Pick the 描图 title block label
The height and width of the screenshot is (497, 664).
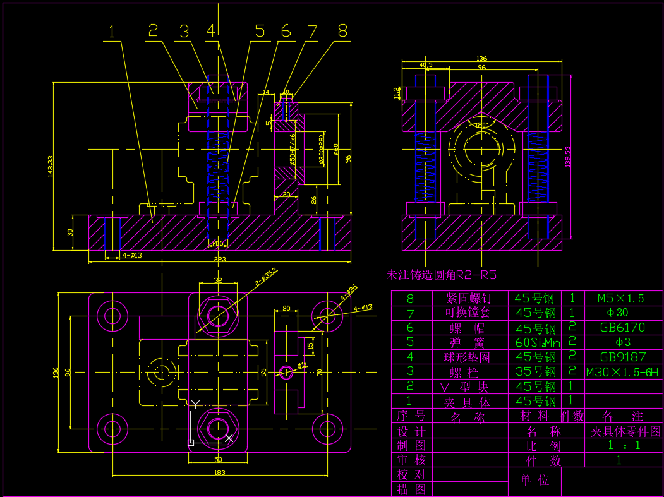(x=411, y=489)
